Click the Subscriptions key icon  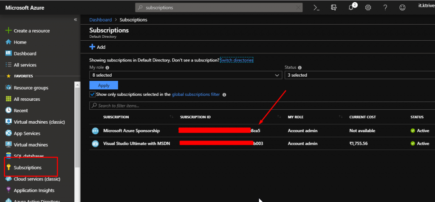click(x=8, y=167)
